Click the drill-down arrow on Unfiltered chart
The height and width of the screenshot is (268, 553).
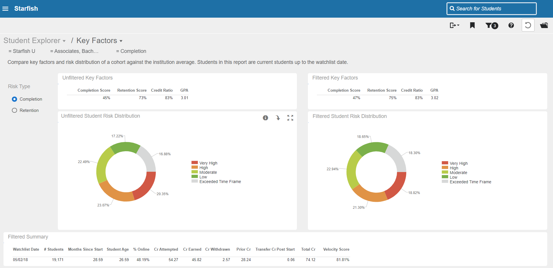point(278,118)
